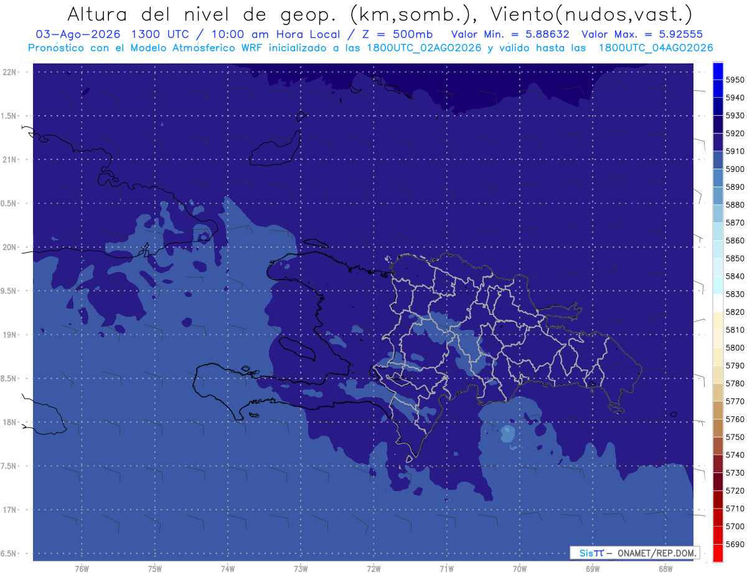This screenshot has height=577, width=747.
Task: Click the color bar swatch between 5910 and 5920
Action: [717, 142]
